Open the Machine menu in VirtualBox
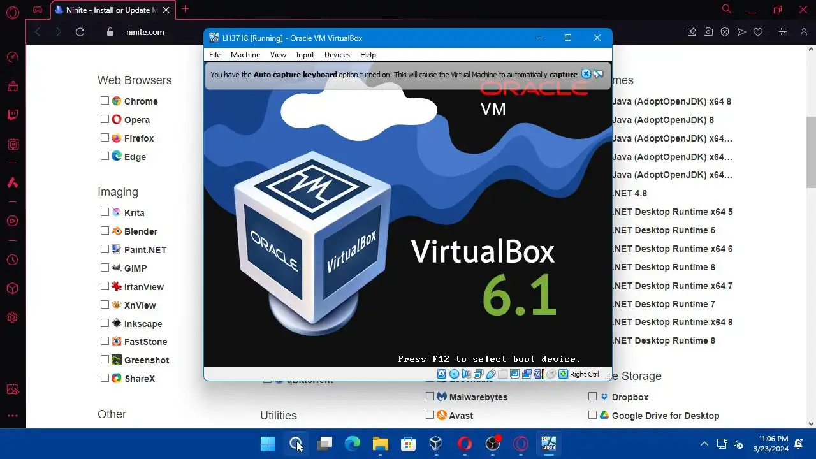 [245, 55]
